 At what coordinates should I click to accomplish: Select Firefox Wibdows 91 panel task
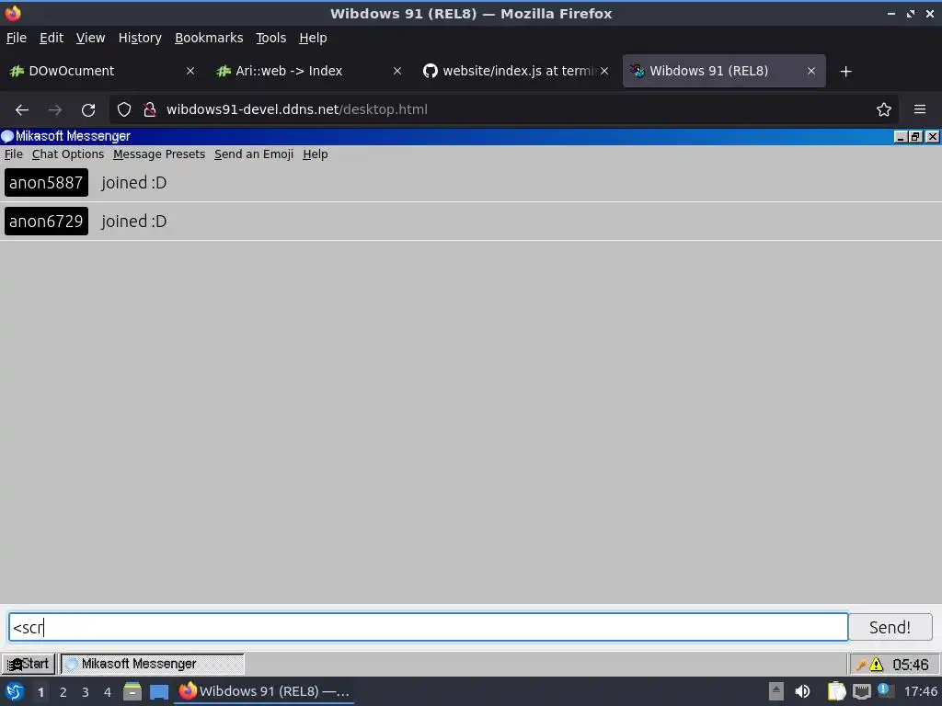pyautogui.click(x=264, y=691)
